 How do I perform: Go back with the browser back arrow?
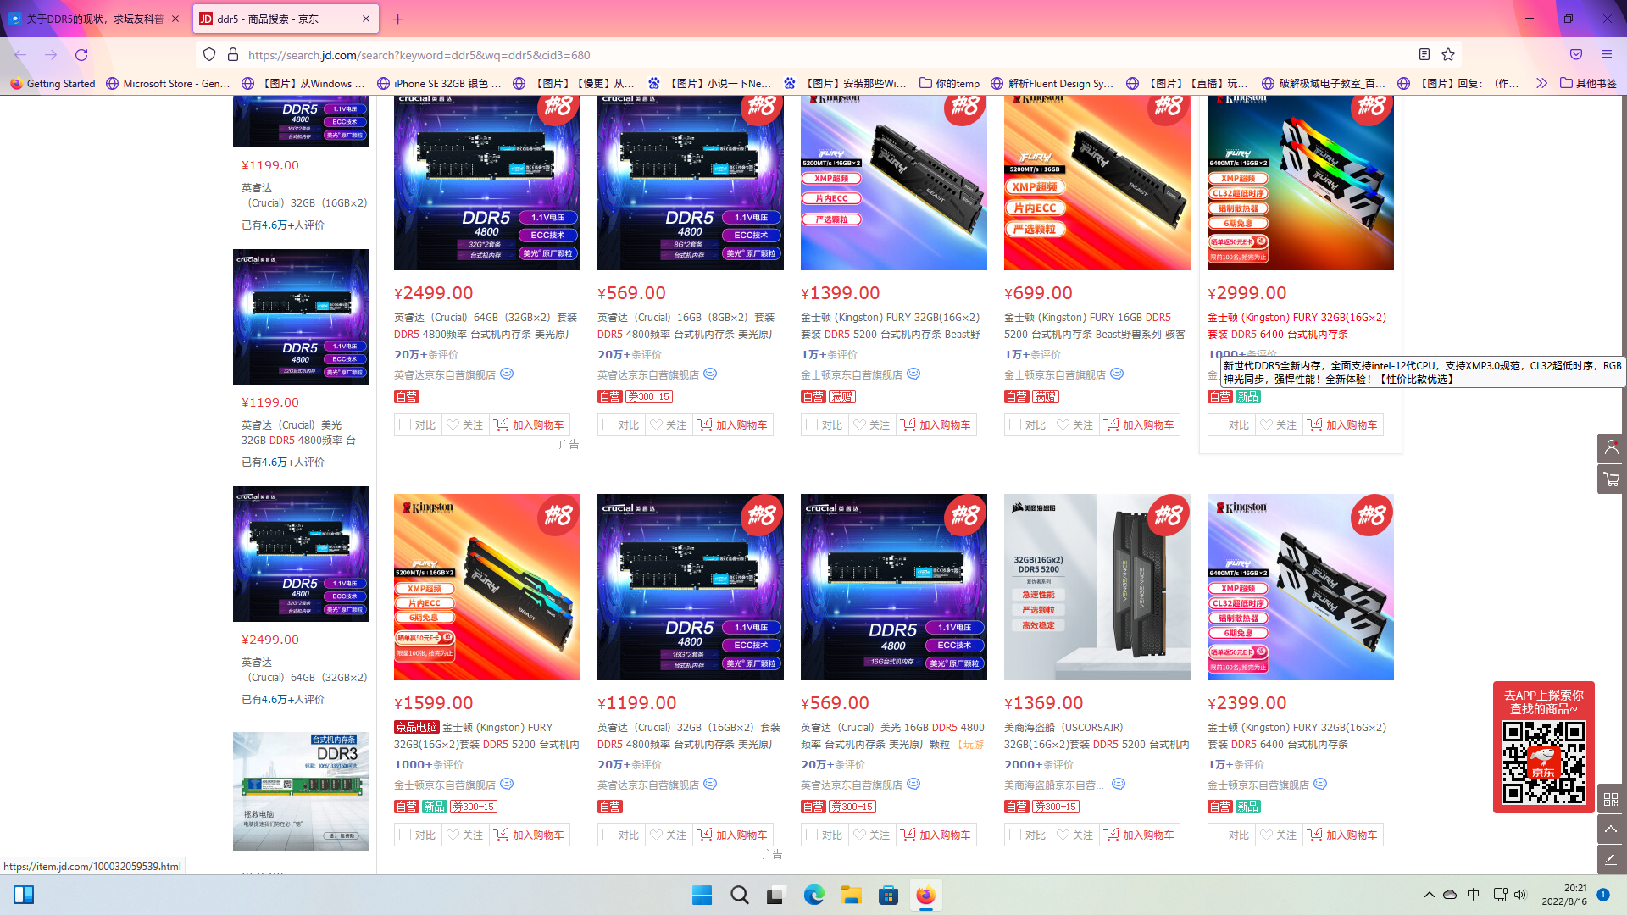pos(20,55)
